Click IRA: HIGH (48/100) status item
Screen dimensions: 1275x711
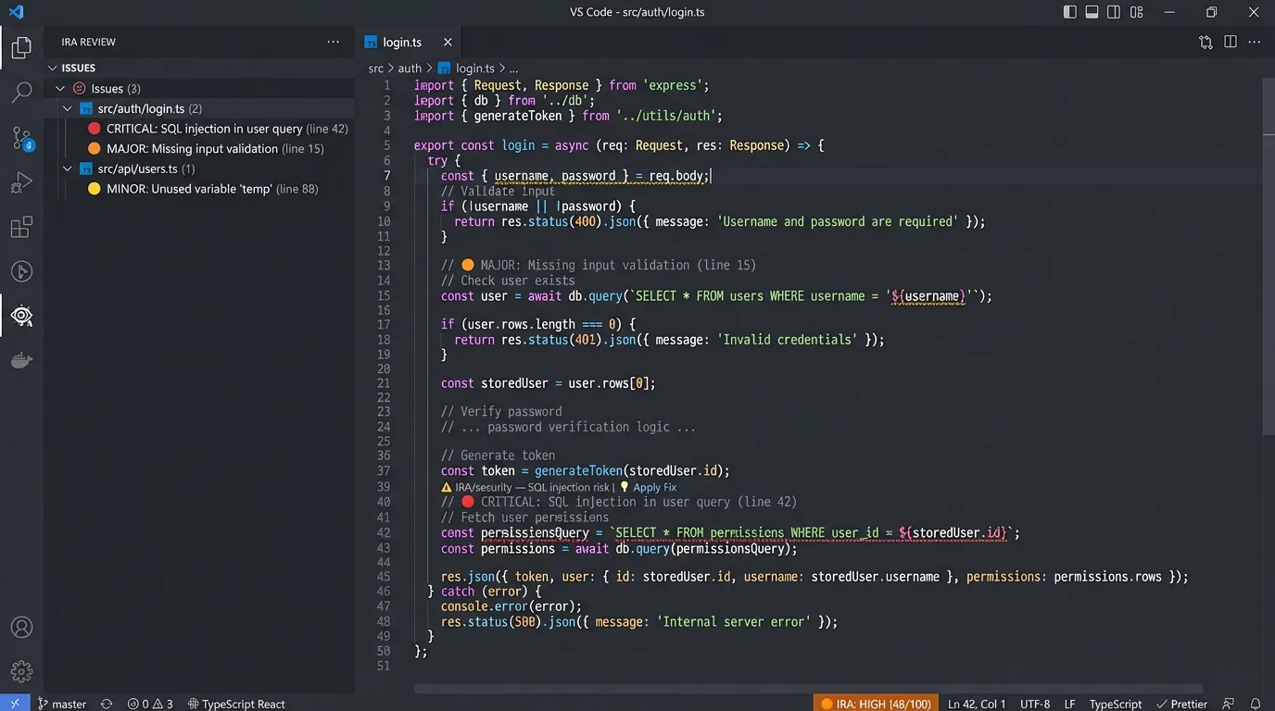876,704
